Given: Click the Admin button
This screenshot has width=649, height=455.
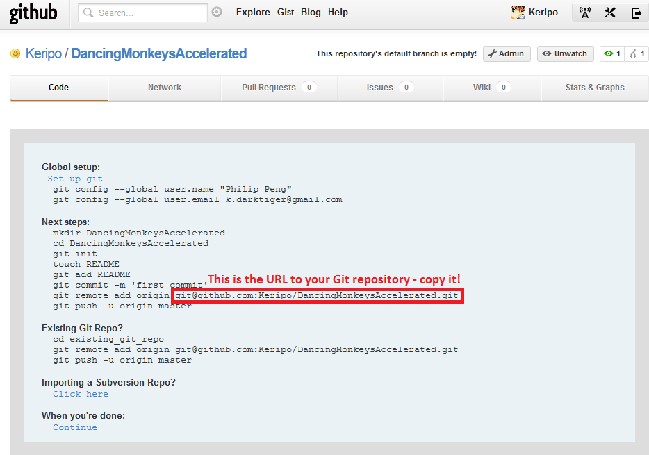Looking at the screenshot, I should 507,53.
